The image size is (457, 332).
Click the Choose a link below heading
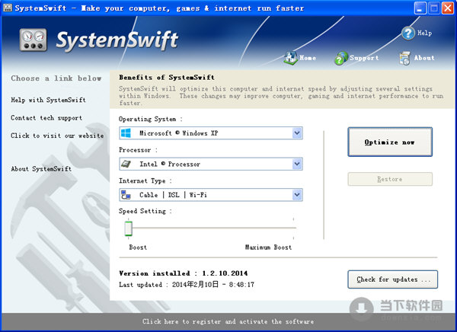click(x=56, y=78)
